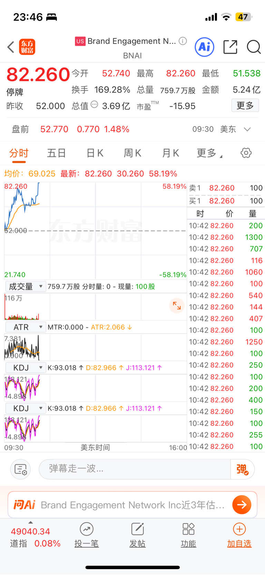Screen dimensions: 265x575
Task: Tap the 弹 danmaku send icon
Action: click(x=242, y=469)
